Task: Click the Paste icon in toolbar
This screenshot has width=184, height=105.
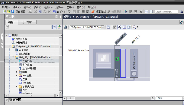Action: [45, 12]
